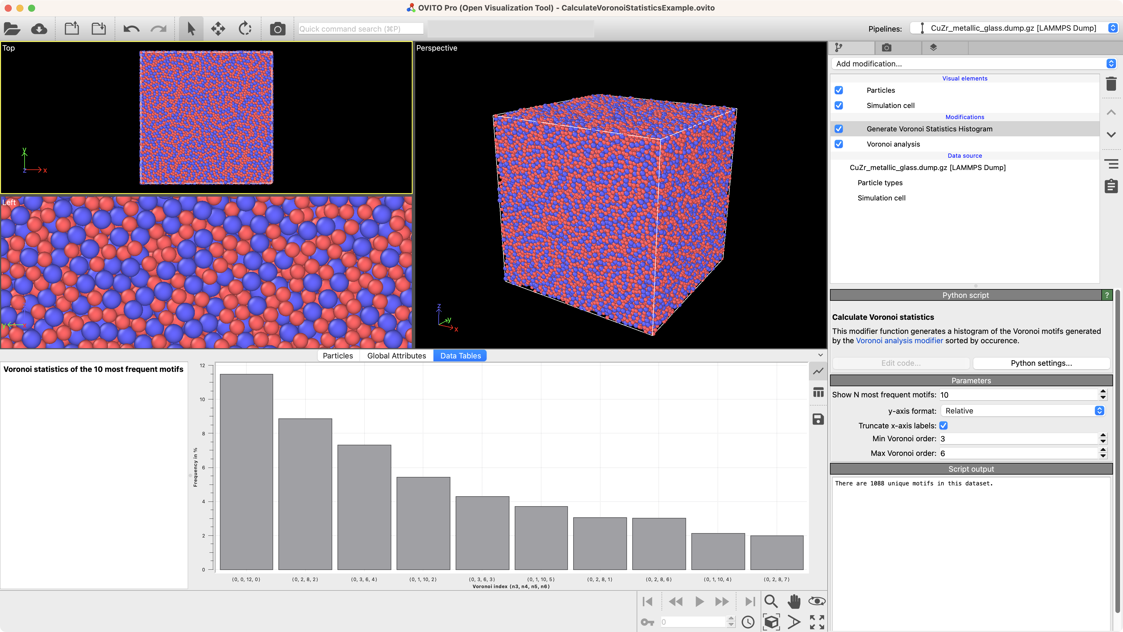Screen dimensions: 1123x632
Task: Switch to the Particles tab
Action: point(337,356)
